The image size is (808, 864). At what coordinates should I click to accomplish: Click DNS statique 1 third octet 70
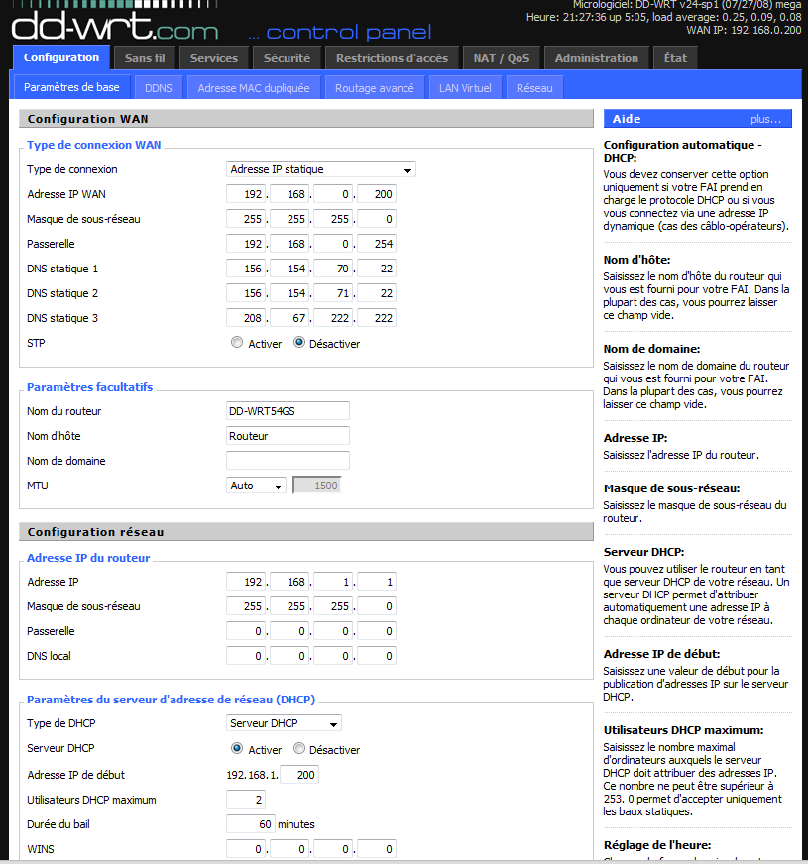(x=333, y=269)
